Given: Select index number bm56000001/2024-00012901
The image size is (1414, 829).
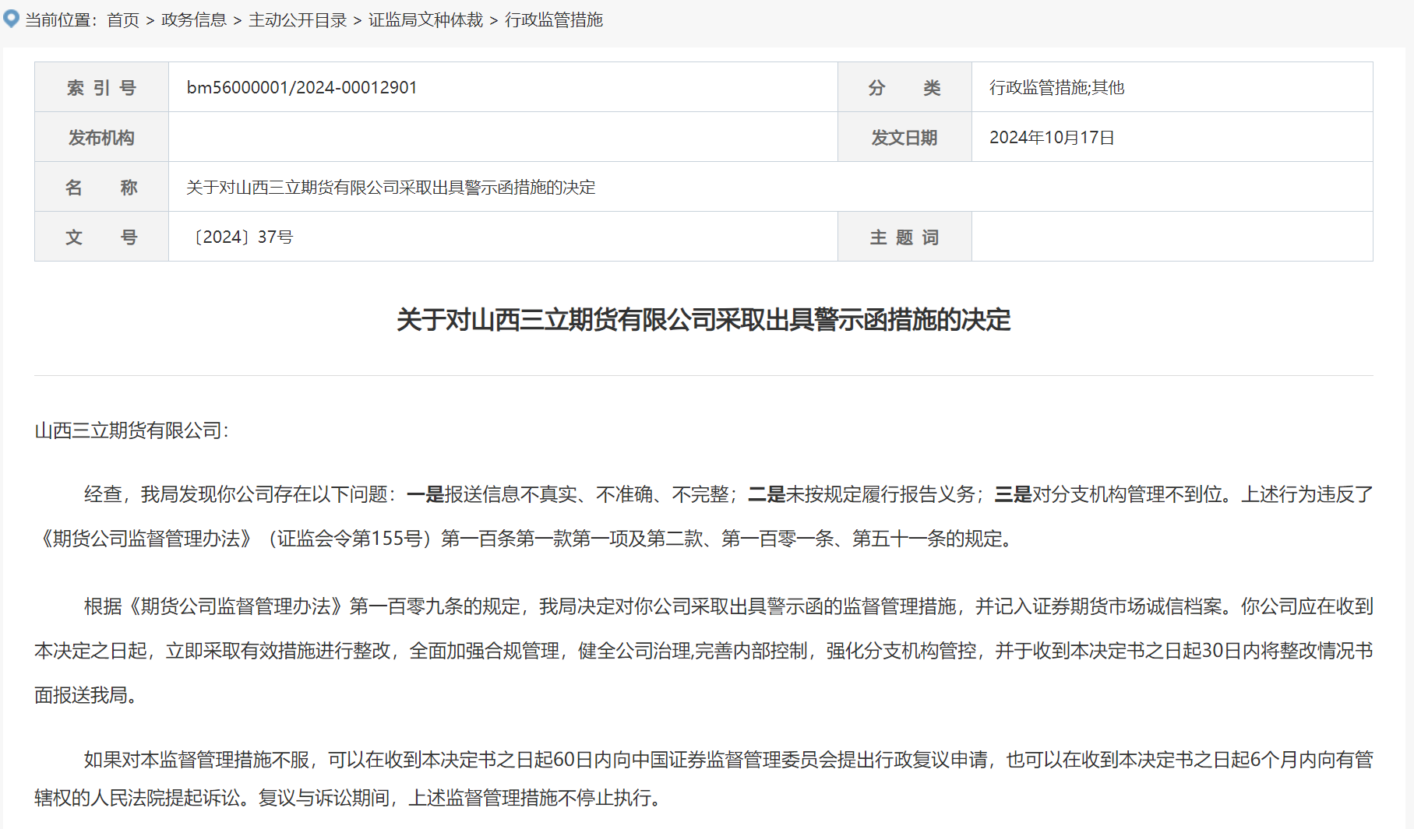Looking at the screenshot, I should 302,87.
